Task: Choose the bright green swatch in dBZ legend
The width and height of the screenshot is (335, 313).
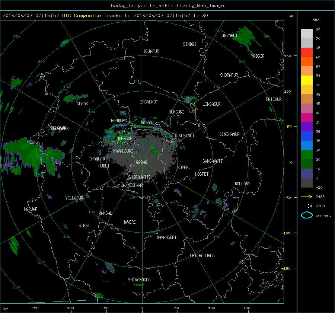Action: tap(307, 155)
